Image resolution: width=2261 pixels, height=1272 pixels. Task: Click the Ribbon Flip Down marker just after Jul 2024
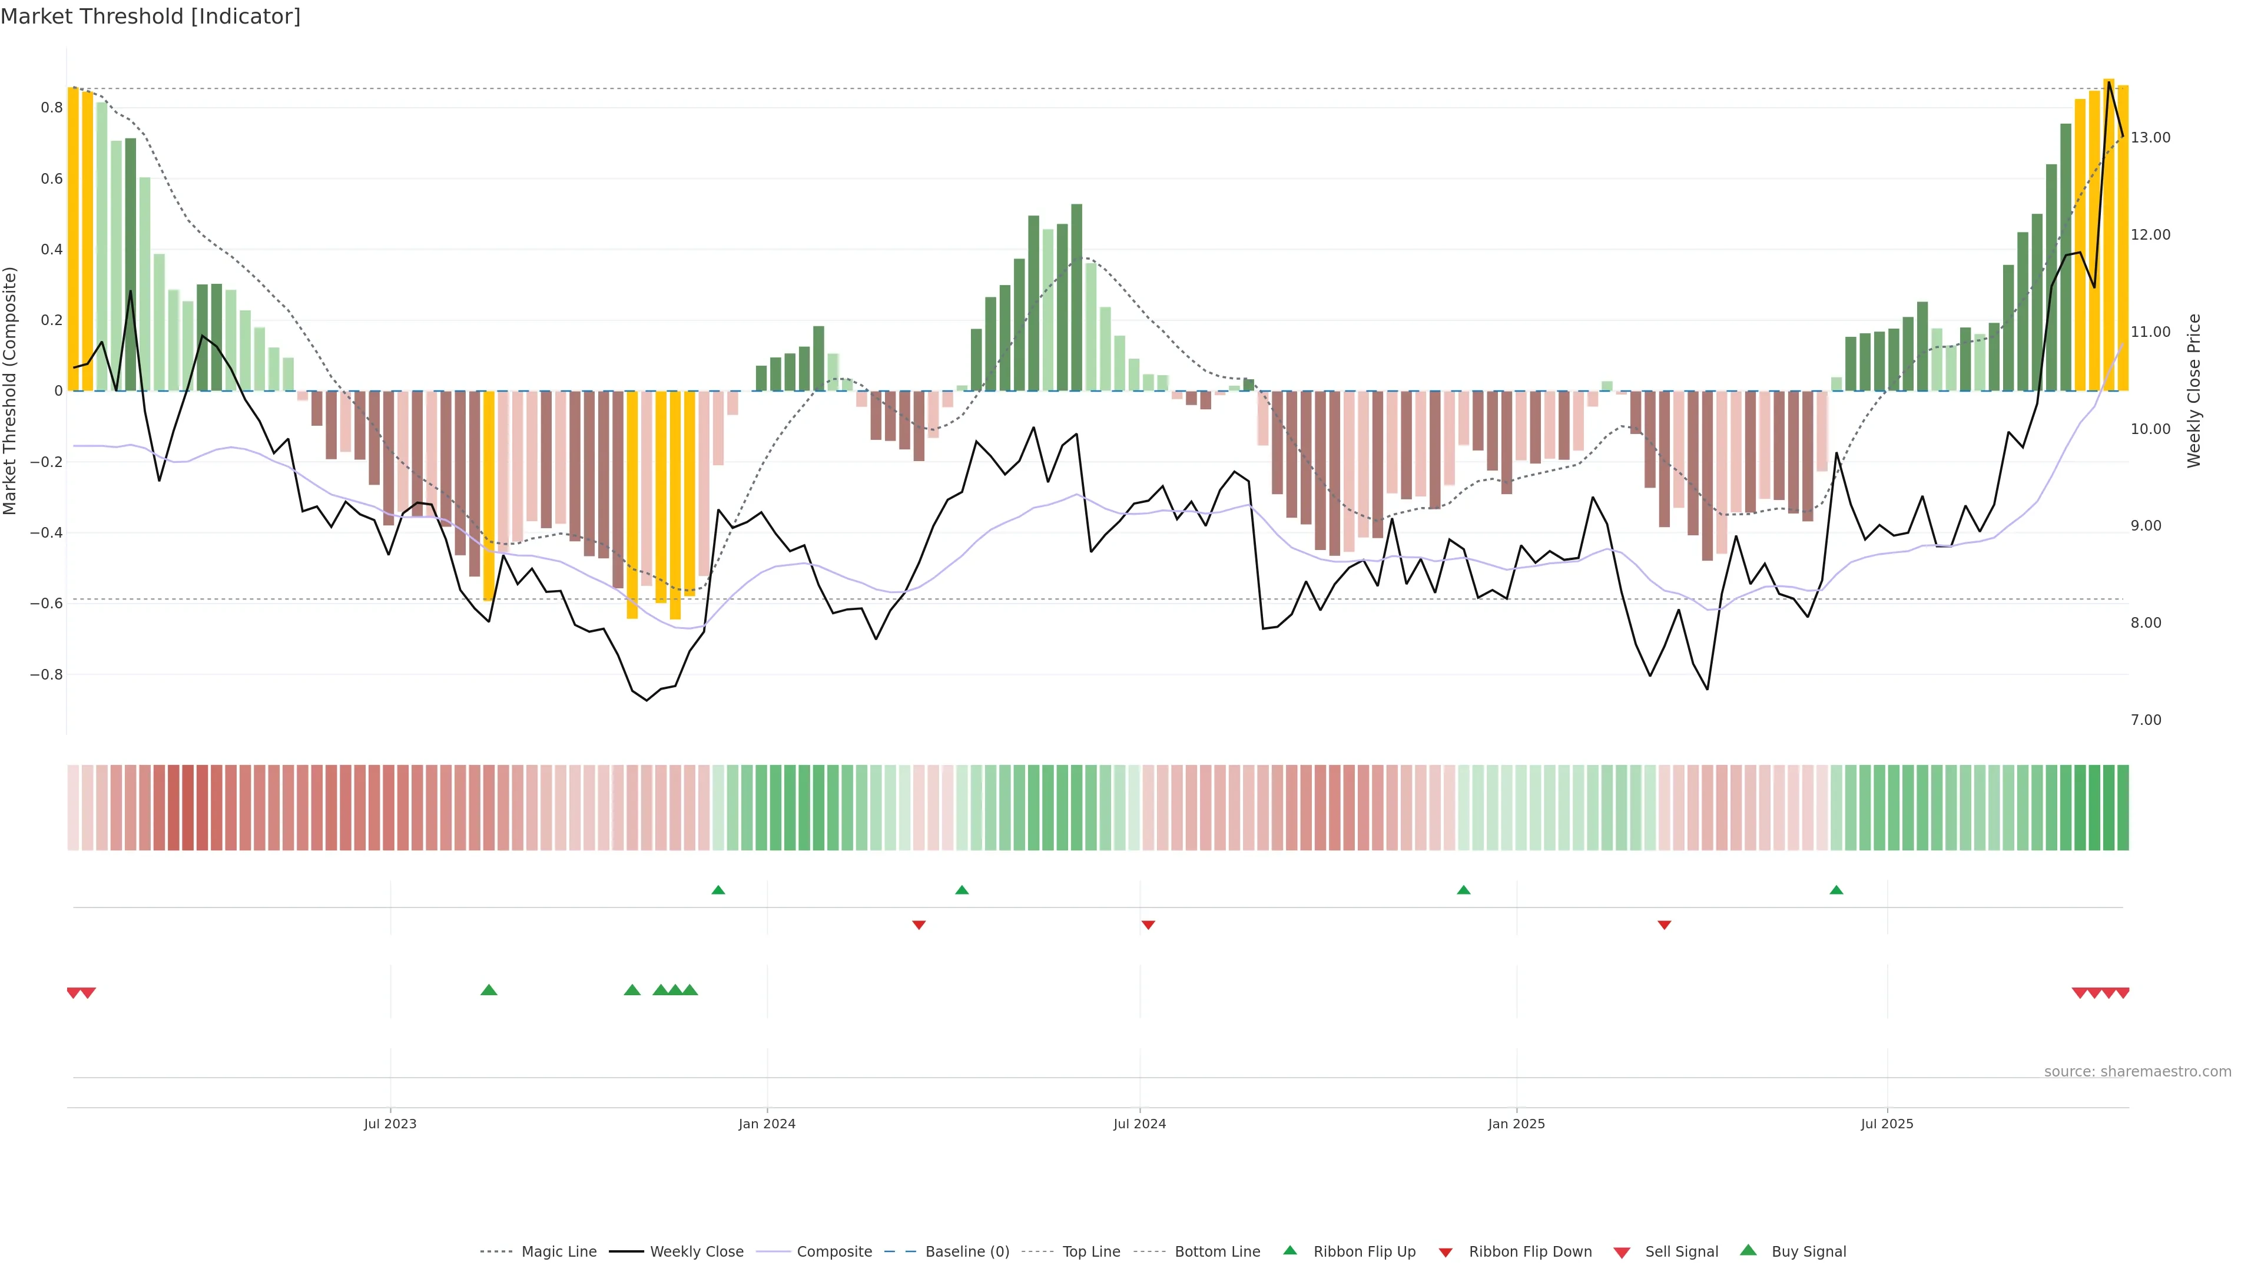click(x=1148, y=925)
